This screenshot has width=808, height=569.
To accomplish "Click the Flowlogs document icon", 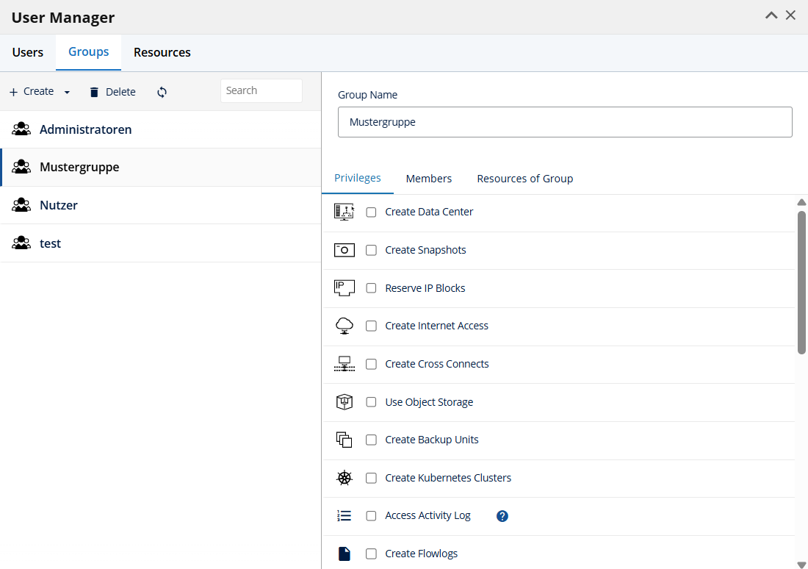I will pos(345,554).
